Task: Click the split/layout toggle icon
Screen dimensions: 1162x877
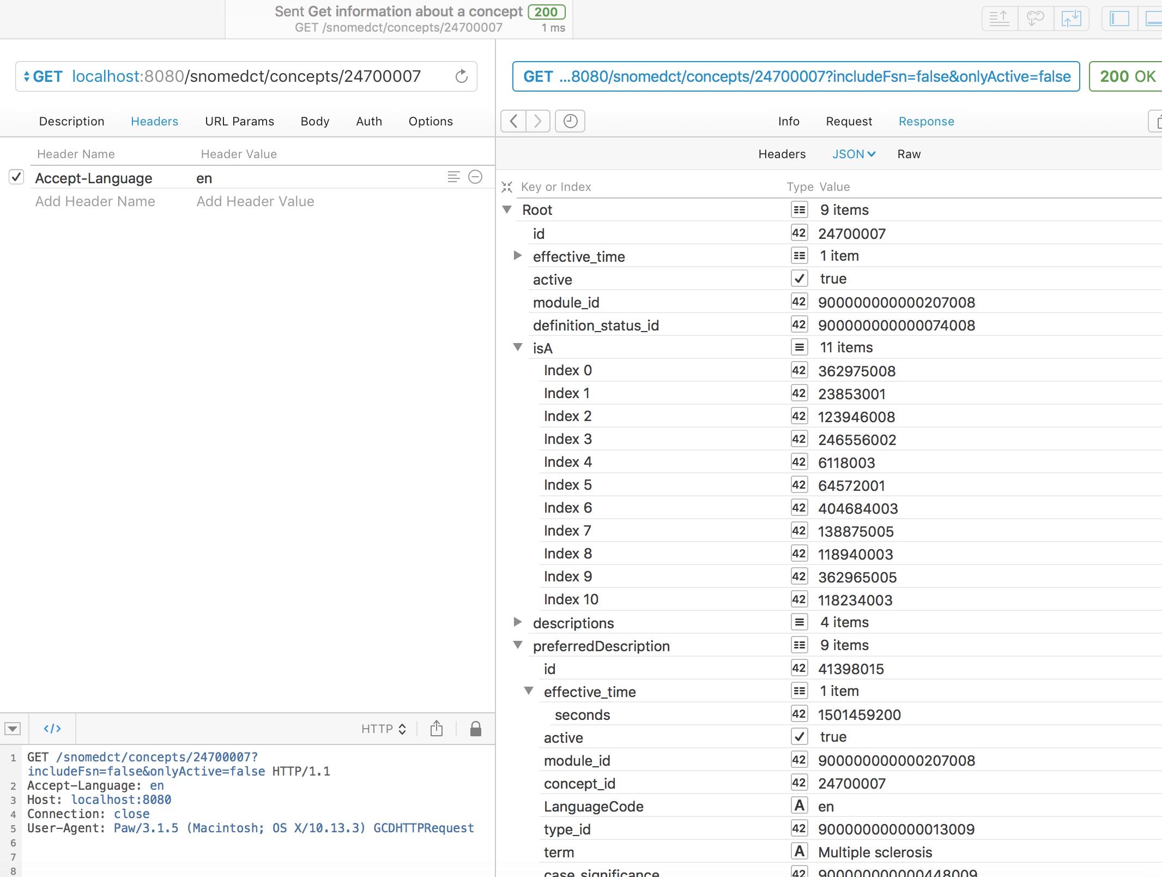Action: tap(1119, 19)
